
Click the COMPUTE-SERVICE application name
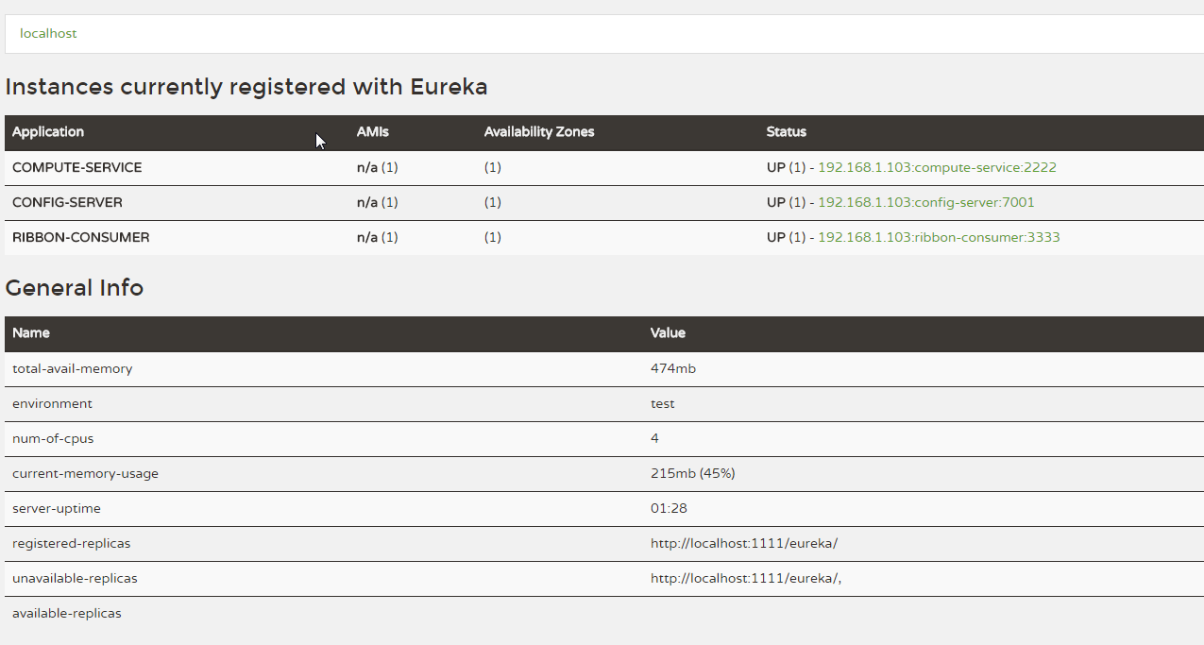pos(77,167)
